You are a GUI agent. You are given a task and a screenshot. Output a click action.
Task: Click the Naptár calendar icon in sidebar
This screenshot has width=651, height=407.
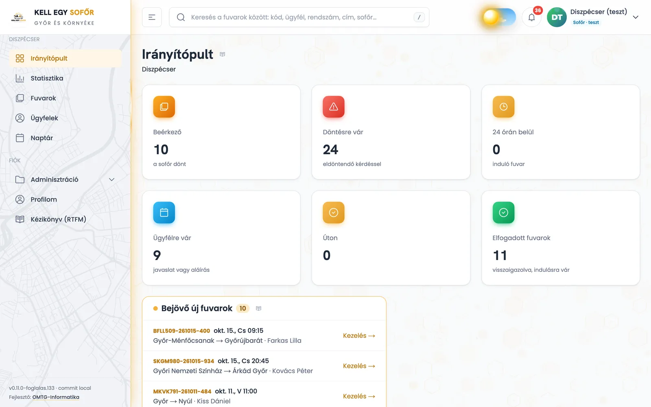pyautogui.click(x=20, y=138)
